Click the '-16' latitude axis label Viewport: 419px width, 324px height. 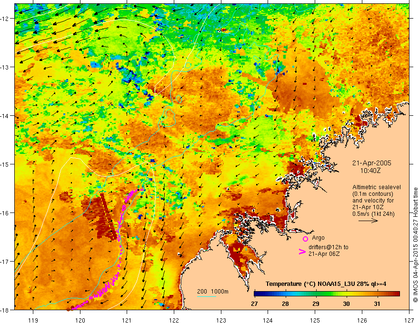tap(5, 213)
